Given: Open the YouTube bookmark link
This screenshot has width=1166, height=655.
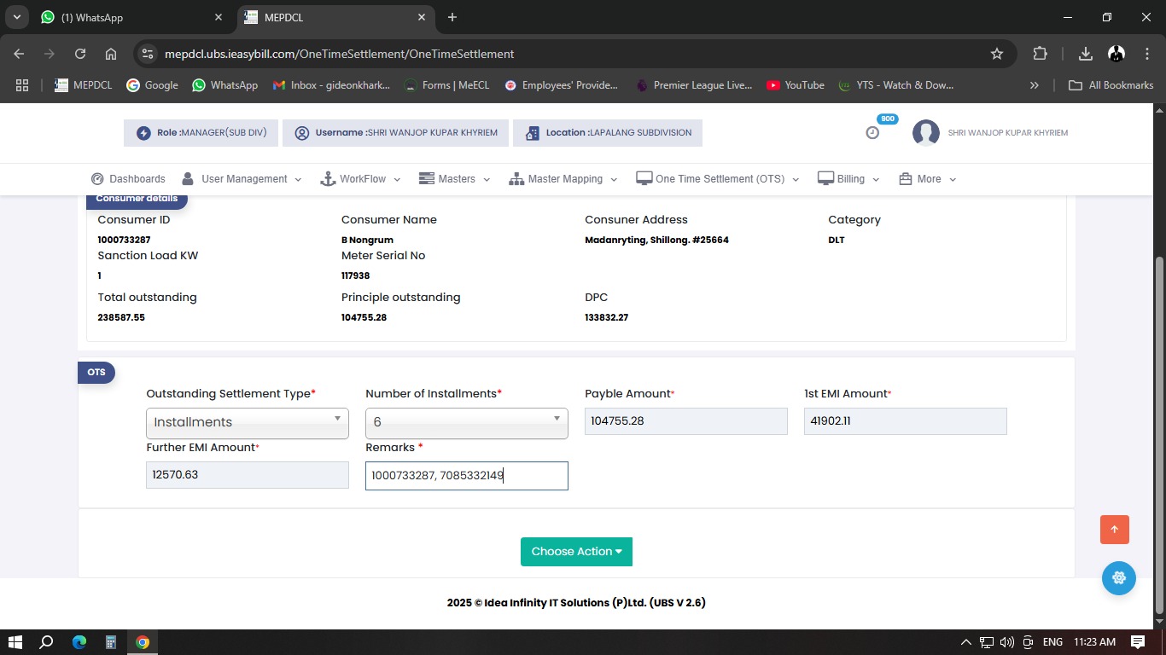Looking at the screenshot, I should coord(795,85).
